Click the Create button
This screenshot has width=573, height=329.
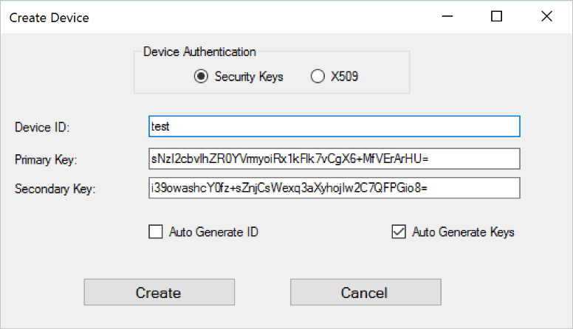tap(159, 292)
